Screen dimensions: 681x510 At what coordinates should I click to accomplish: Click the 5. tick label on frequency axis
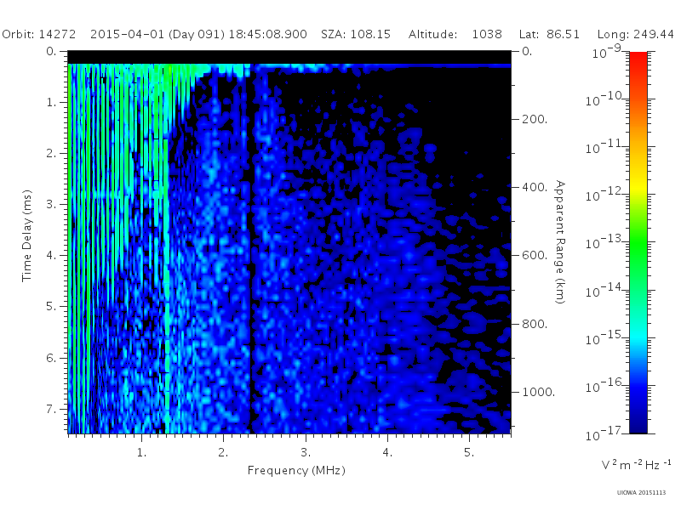click(x=469, y=452)
